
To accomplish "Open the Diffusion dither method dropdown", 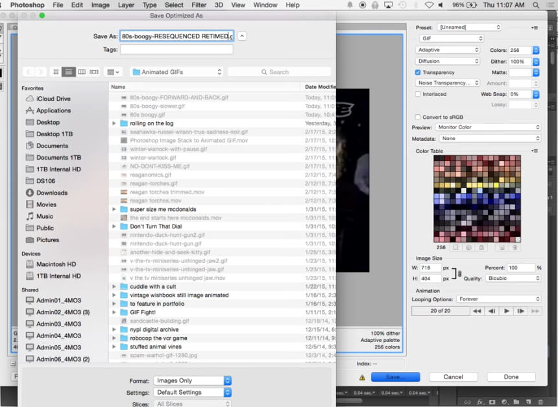I will (x=448, y=61).
